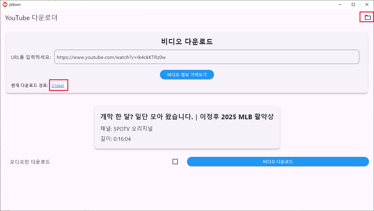Click the YouTube 다운로더 header title
374x211 pixels.
[x=31, y=18]
